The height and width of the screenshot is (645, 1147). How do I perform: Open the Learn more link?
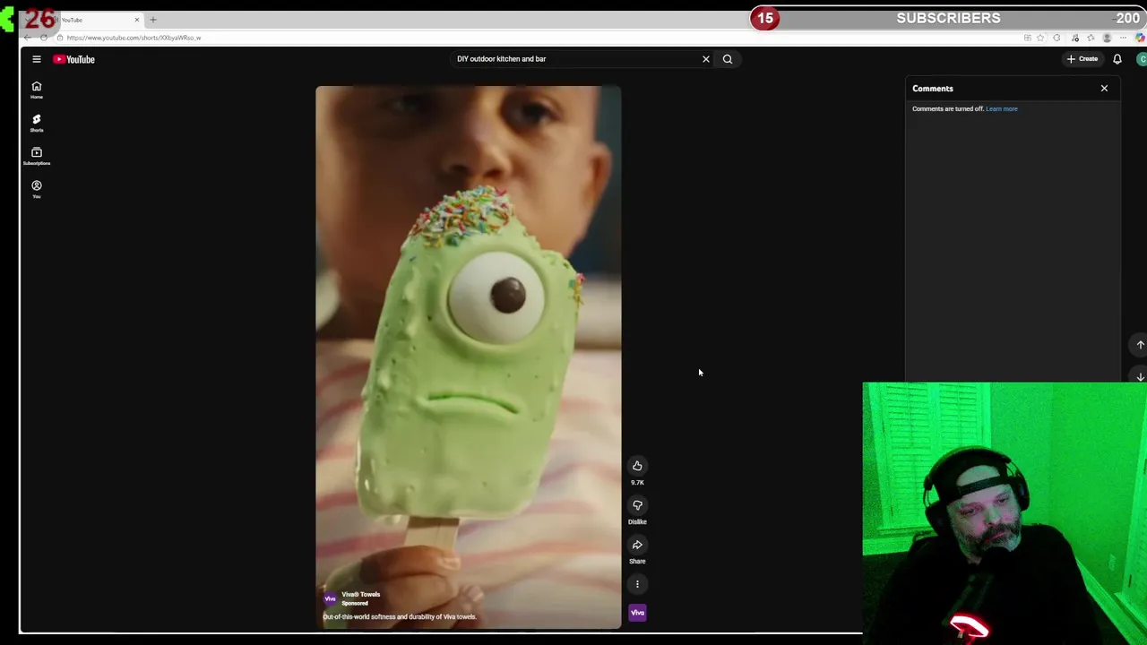coord(1002,109)
